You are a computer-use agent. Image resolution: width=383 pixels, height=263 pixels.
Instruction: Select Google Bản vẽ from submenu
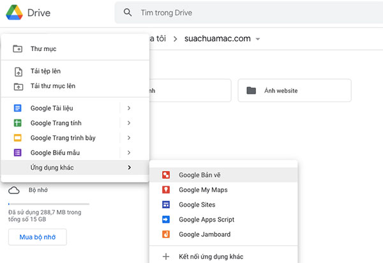click(223, 175)
